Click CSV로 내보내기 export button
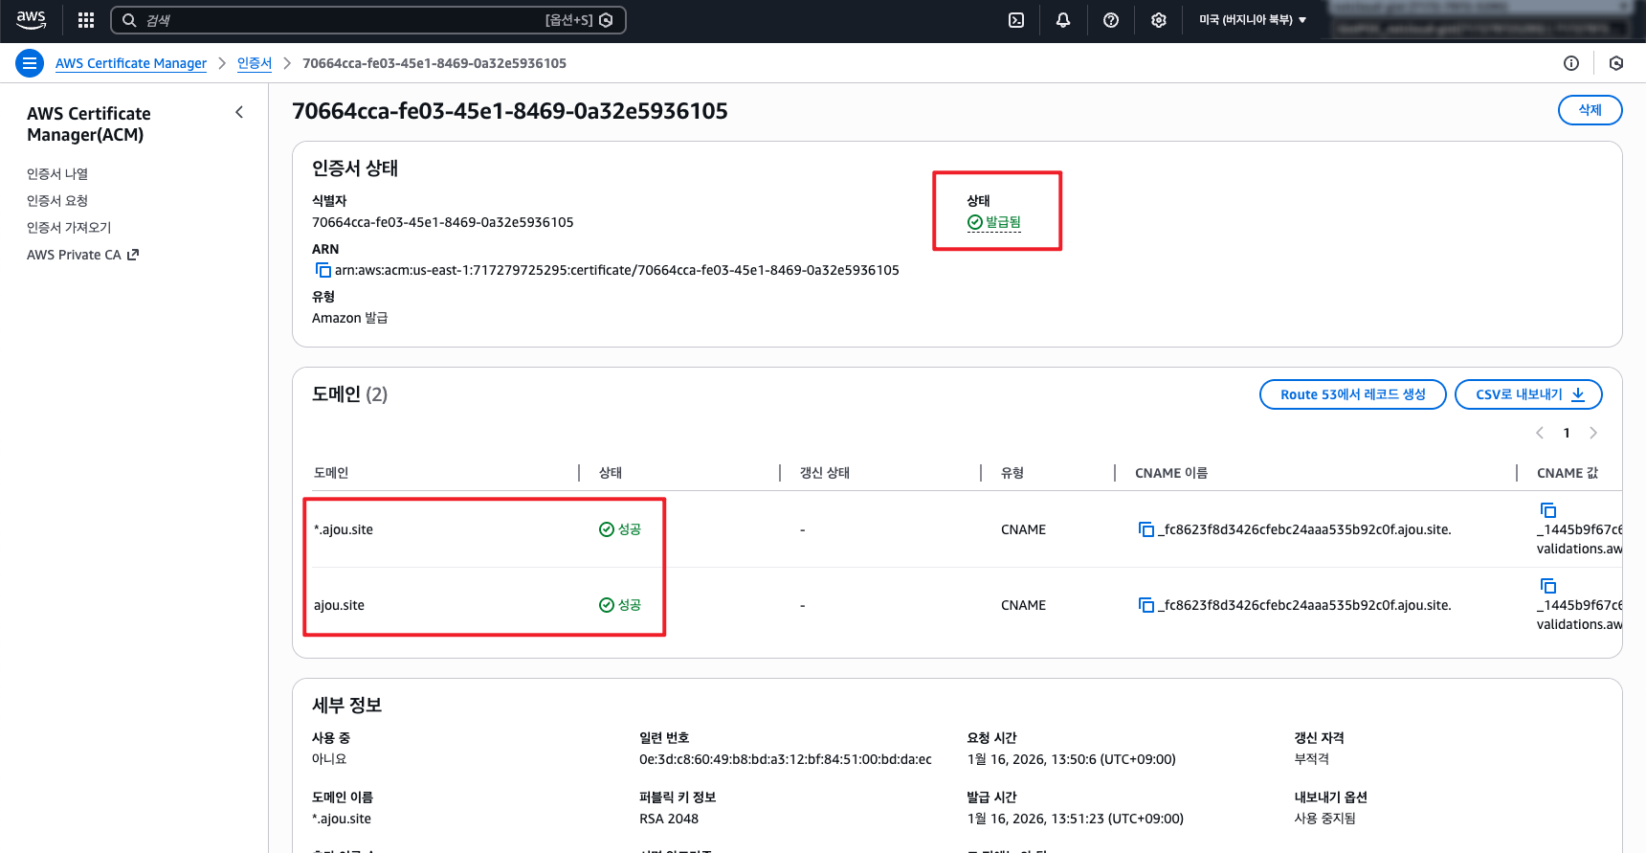1646x853 pixels. point(1528,394)
